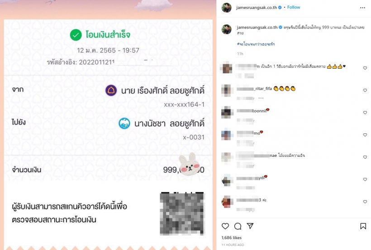This screenshot has height=250, width=371.
Task: Click the hashtag #จะโอนจนกว่าเธอจะรัก
Action: click(256, 44)
